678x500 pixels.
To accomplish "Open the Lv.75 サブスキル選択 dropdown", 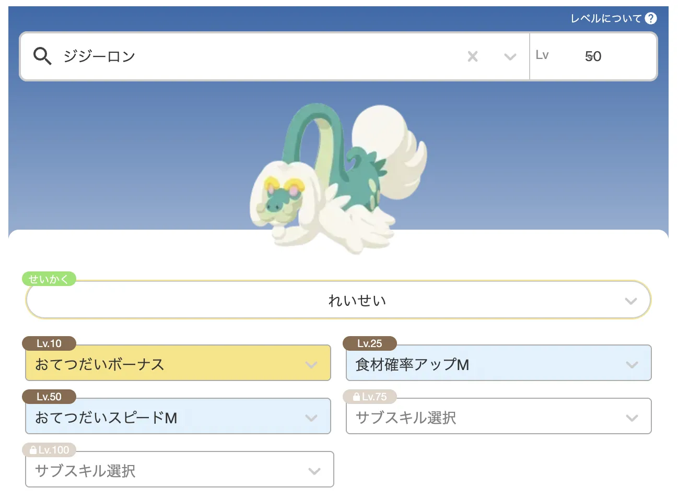I will (499, 416).
